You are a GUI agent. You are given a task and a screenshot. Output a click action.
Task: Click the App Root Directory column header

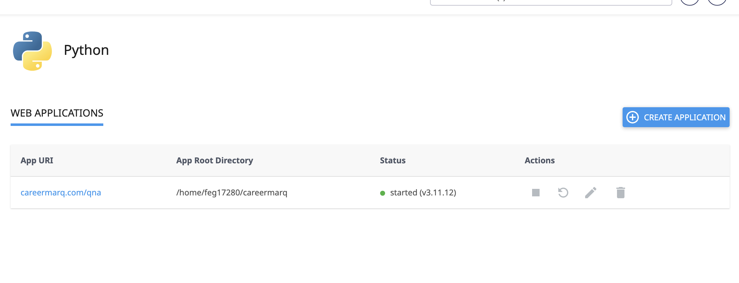pyautogui.click(x=214, y=161)
